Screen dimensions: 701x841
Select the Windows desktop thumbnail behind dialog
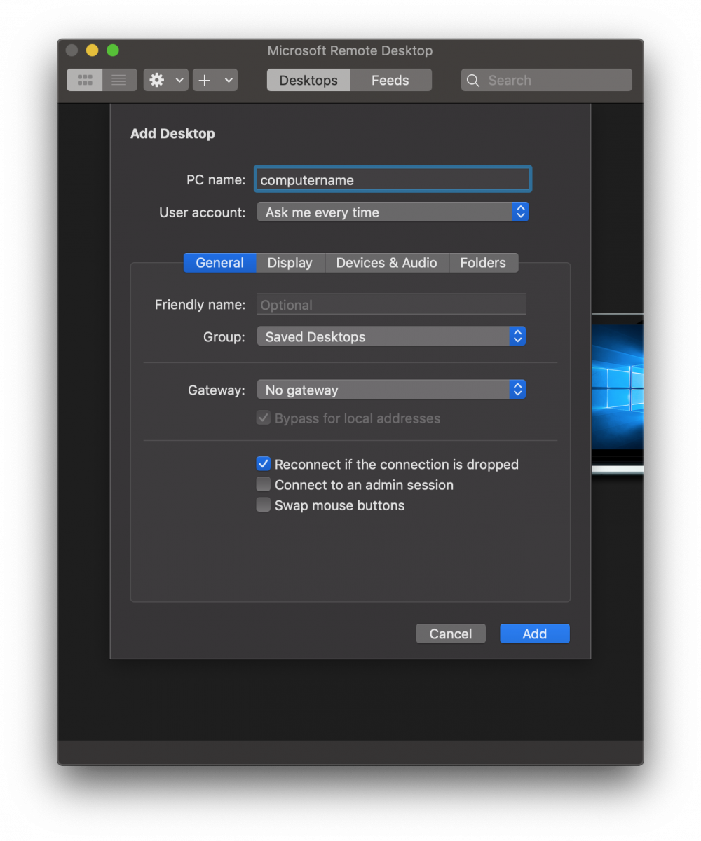click(x=618, y=394)
